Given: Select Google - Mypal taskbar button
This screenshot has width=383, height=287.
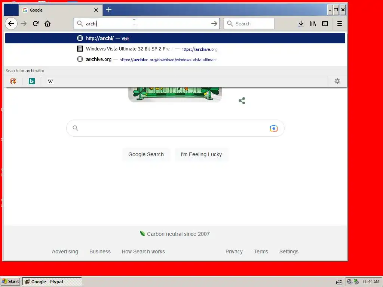Looking at the screenshot, I should pyautogui.click(x=52, y=282).
